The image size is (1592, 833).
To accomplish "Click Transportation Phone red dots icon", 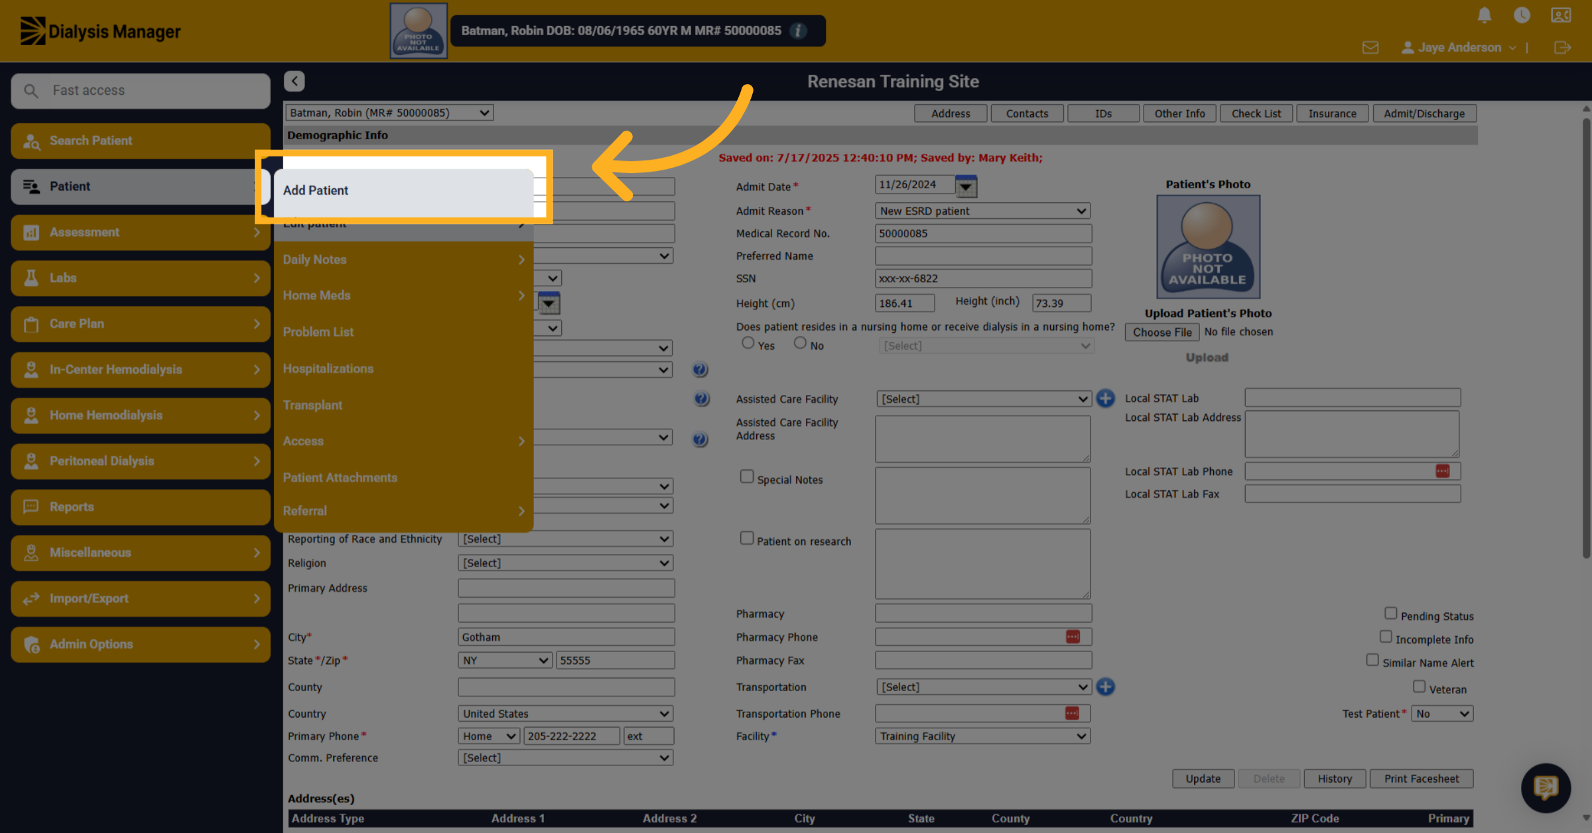I will click(1072, 713).
